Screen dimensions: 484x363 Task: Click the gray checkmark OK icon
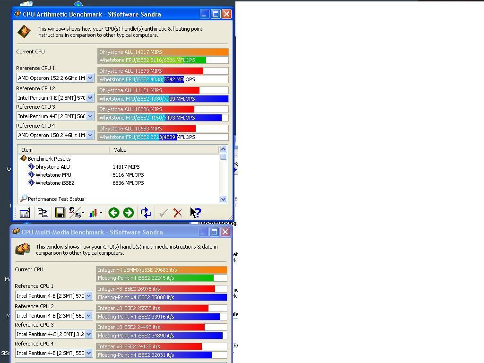click(164, 213)
